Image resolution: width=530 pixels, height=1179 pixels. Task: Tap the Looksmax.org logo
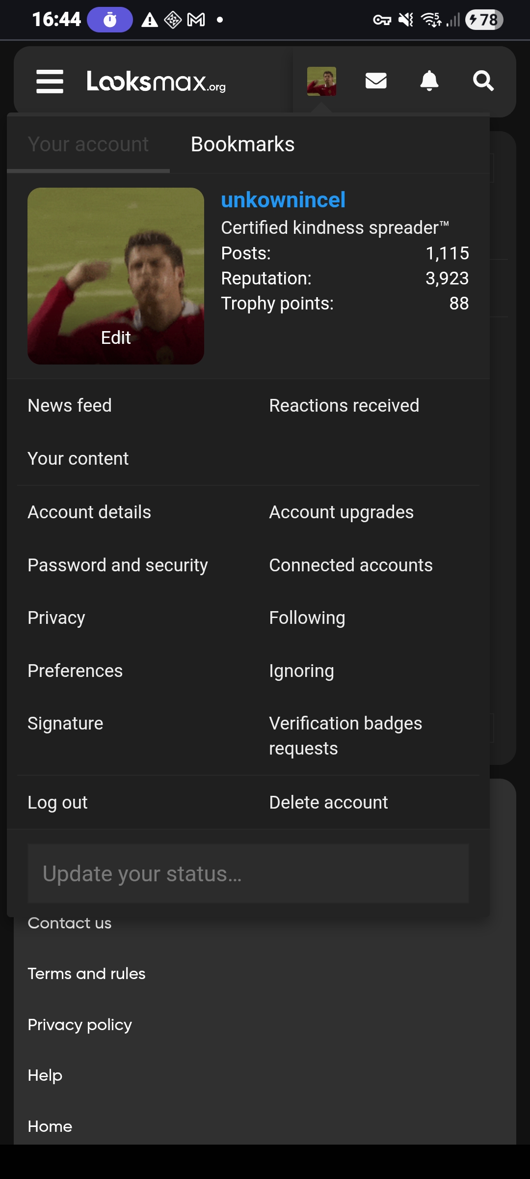pyautogui.click(x=156, y=82)
